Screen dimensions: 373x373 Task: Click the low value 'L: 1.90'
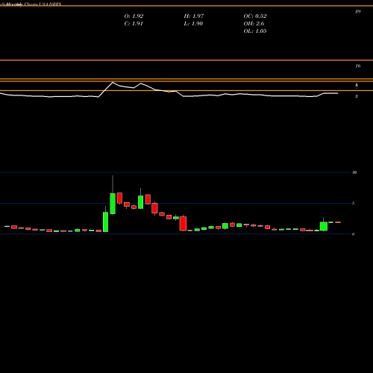[193, 24]
